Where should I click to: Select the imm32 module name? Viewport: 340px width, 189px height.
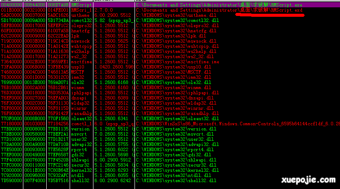click(77, 77)
